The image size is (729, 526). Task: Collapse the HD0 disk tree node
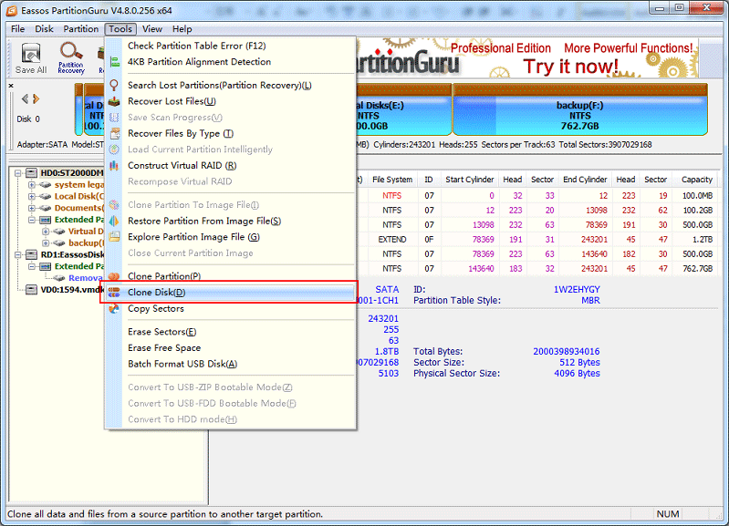click(x=17, y=173)
